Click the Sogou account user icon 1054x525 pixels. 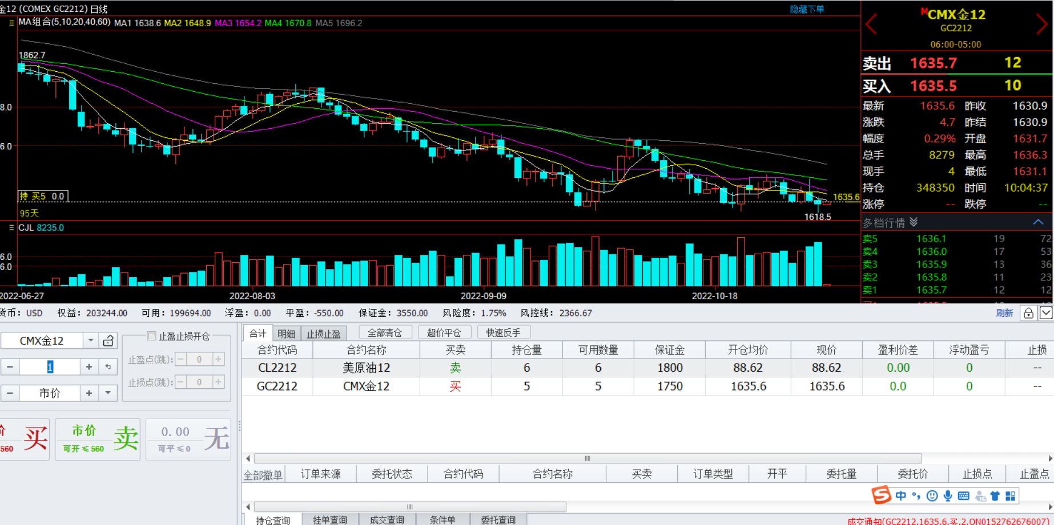pyautogui.click(x=980, y=496)
